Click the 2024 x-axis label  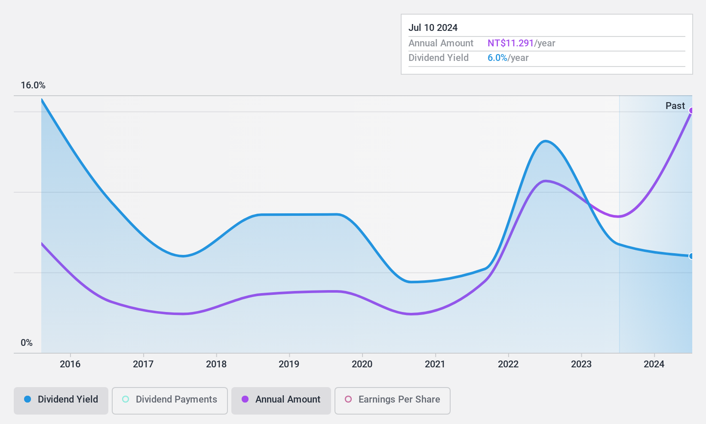click(654, 364)
